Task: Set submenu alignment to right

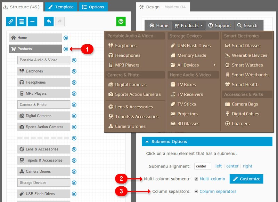Action: click(247, 166)
